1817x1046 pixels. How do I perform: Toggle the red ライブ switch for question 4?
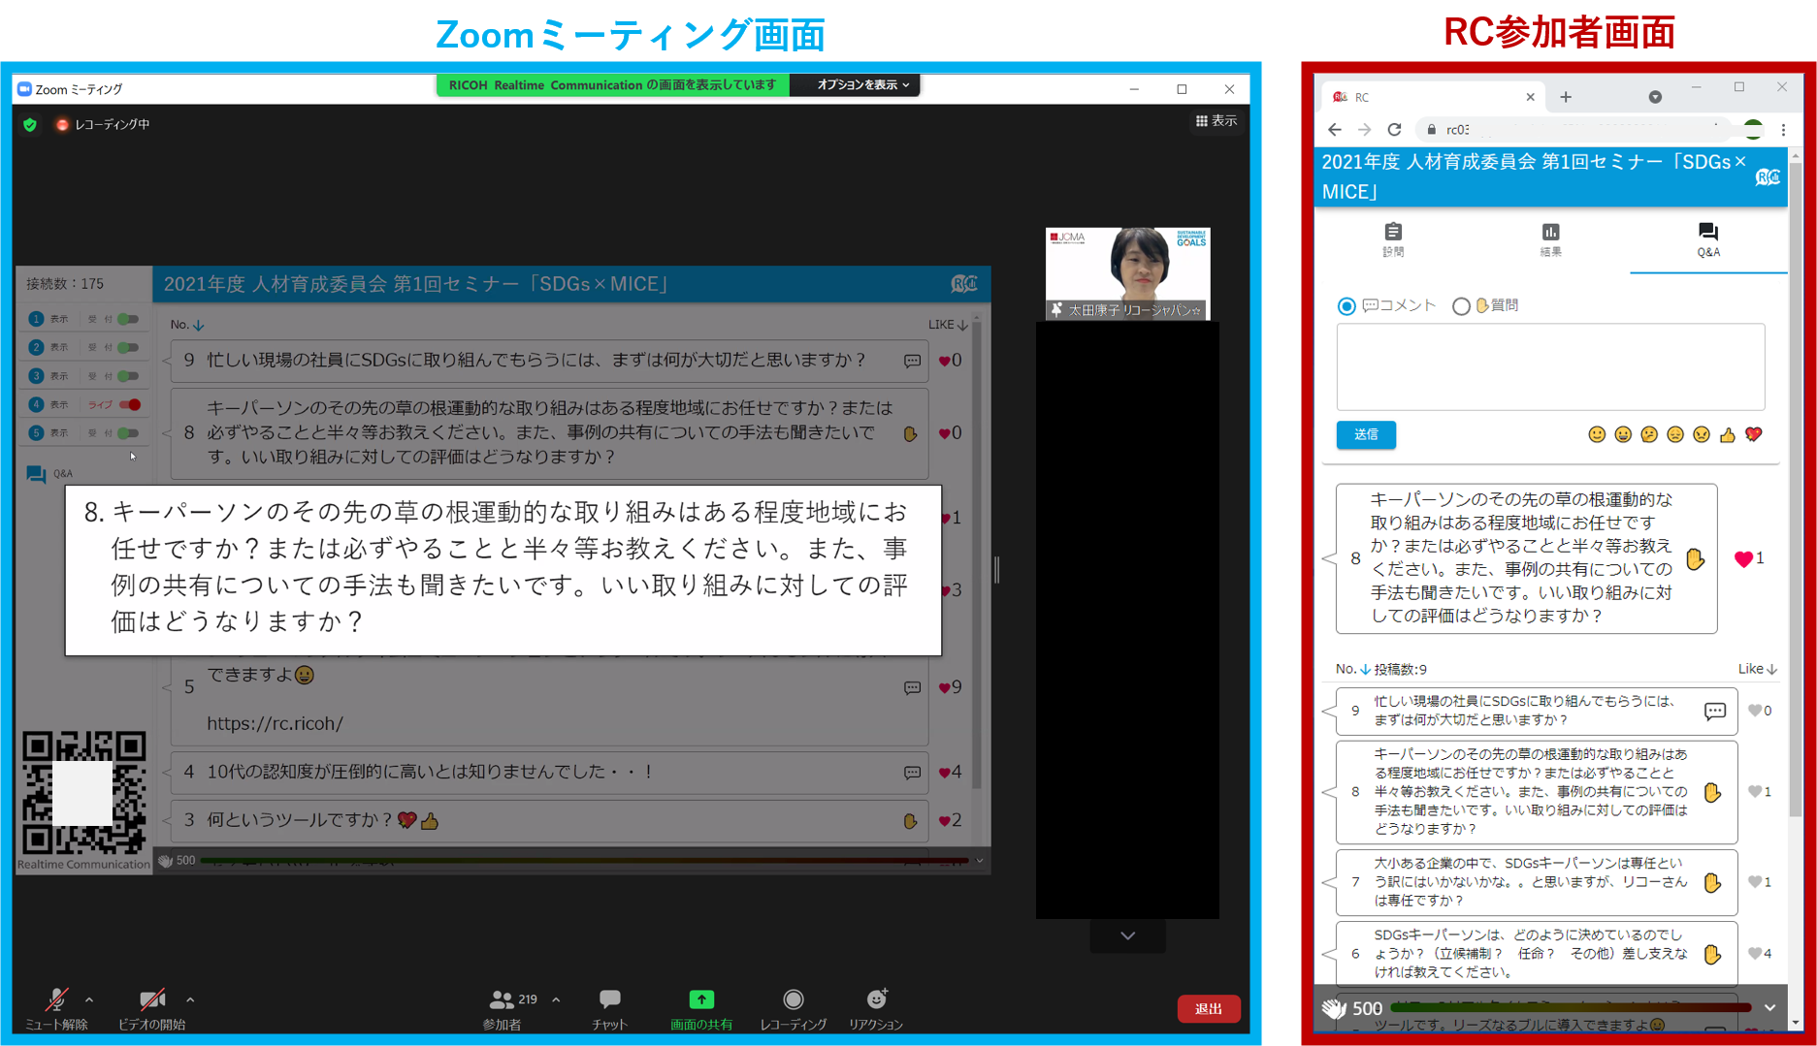[x=130, y=404]
